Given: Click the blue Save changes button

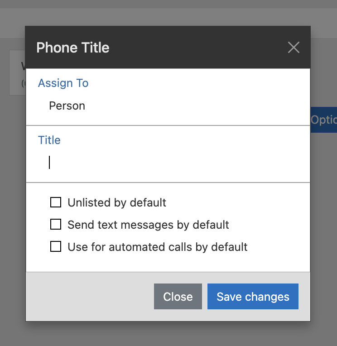Looking at the screenshot, I should tap(253, 297).
